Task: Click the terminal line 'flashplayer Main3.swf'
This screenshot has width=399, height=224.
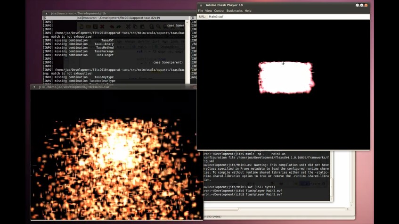Action: click(264, 194)
